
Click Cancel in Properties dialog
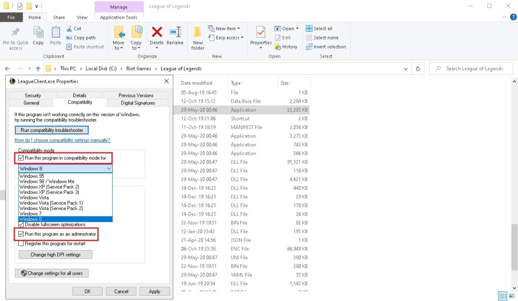121,291
